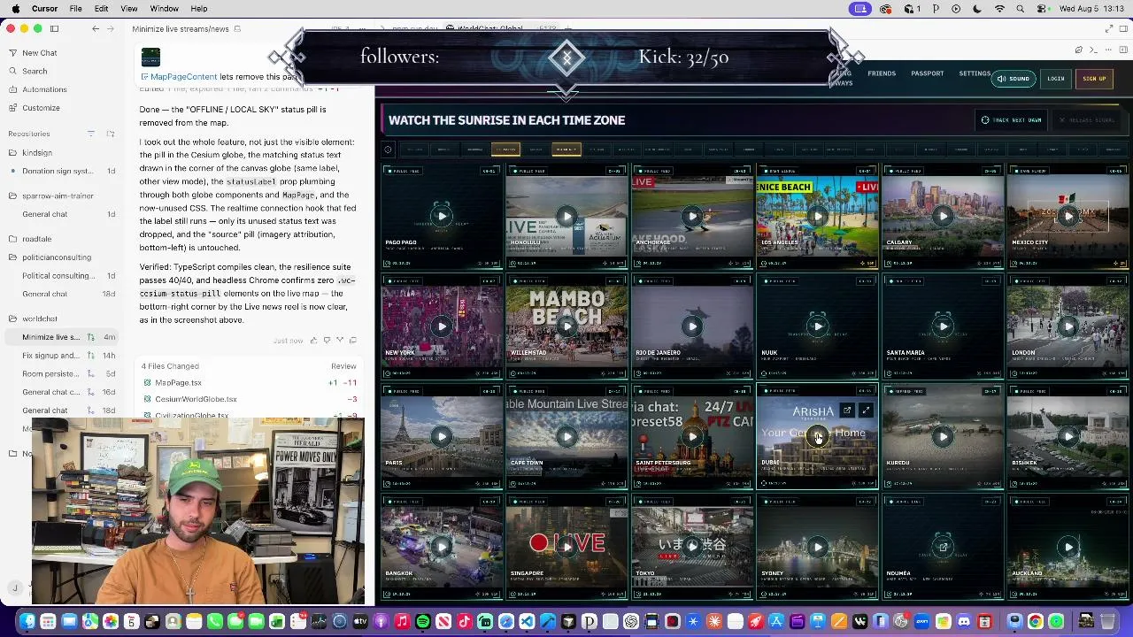Play the Santa Maria stream
The image size is (1133, 637).
point(943,326)
